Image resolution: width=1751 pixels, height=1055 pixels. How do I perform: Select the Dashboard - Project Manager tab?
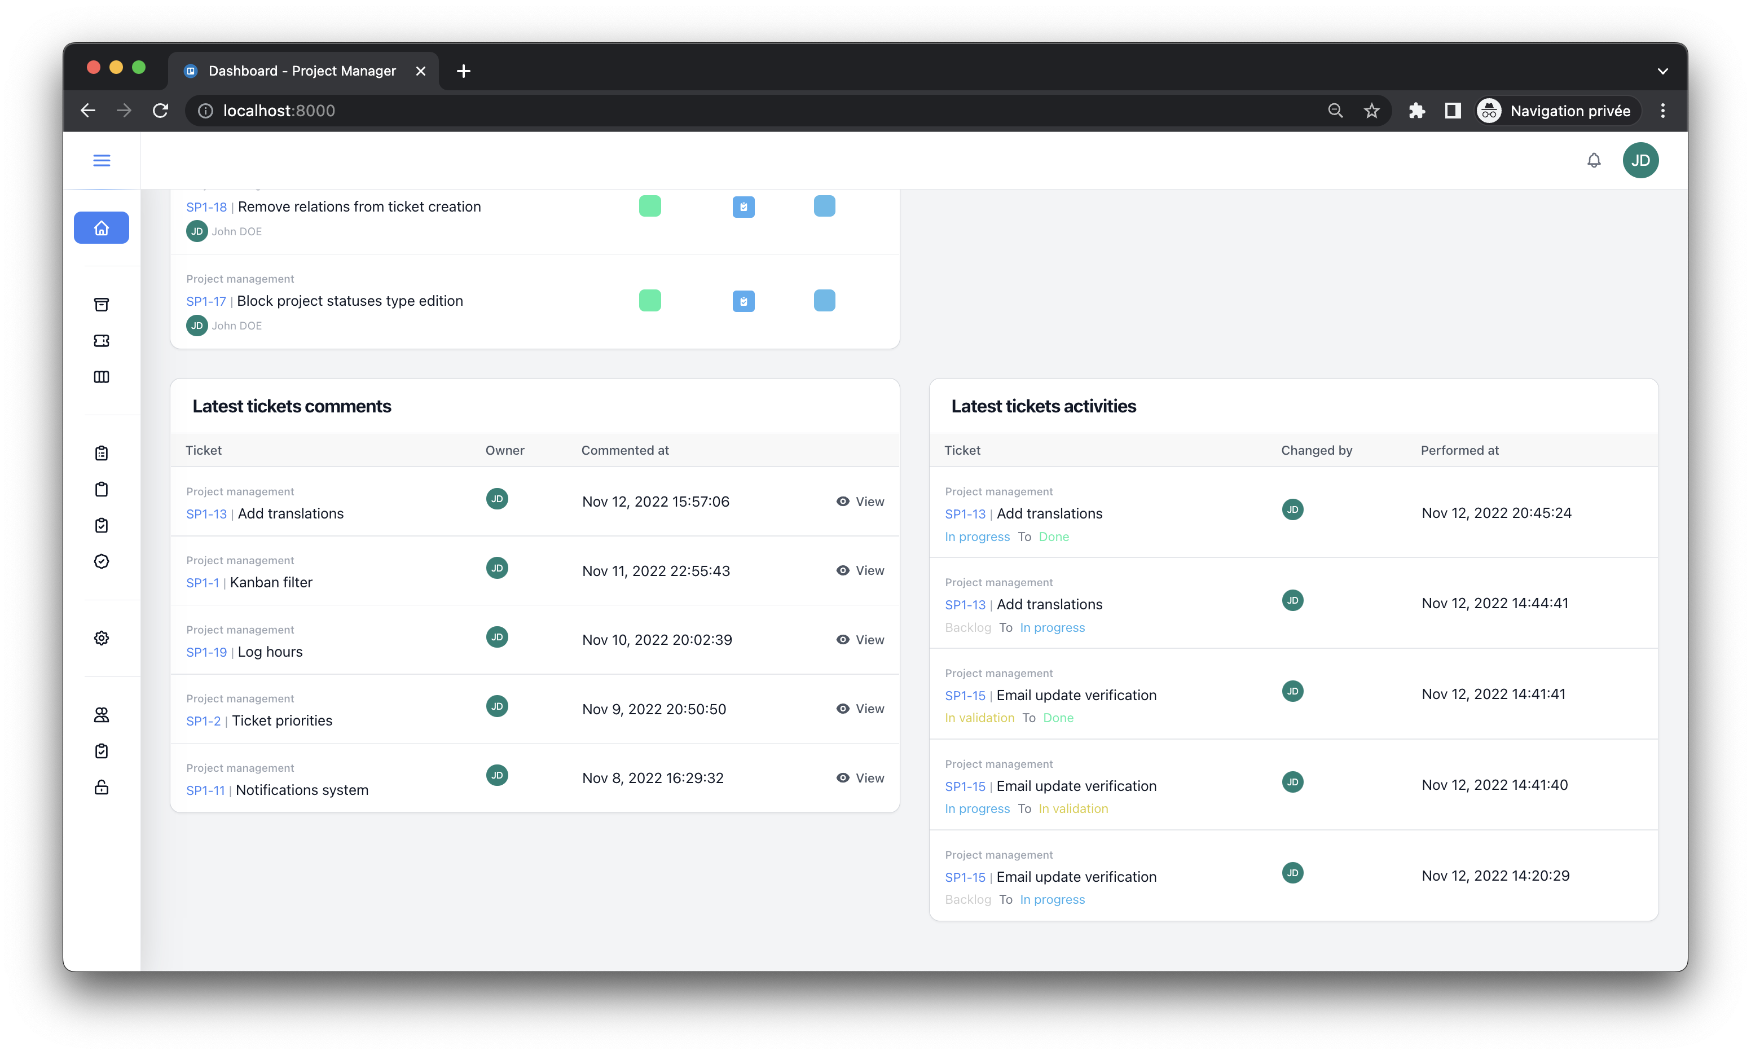302,71
